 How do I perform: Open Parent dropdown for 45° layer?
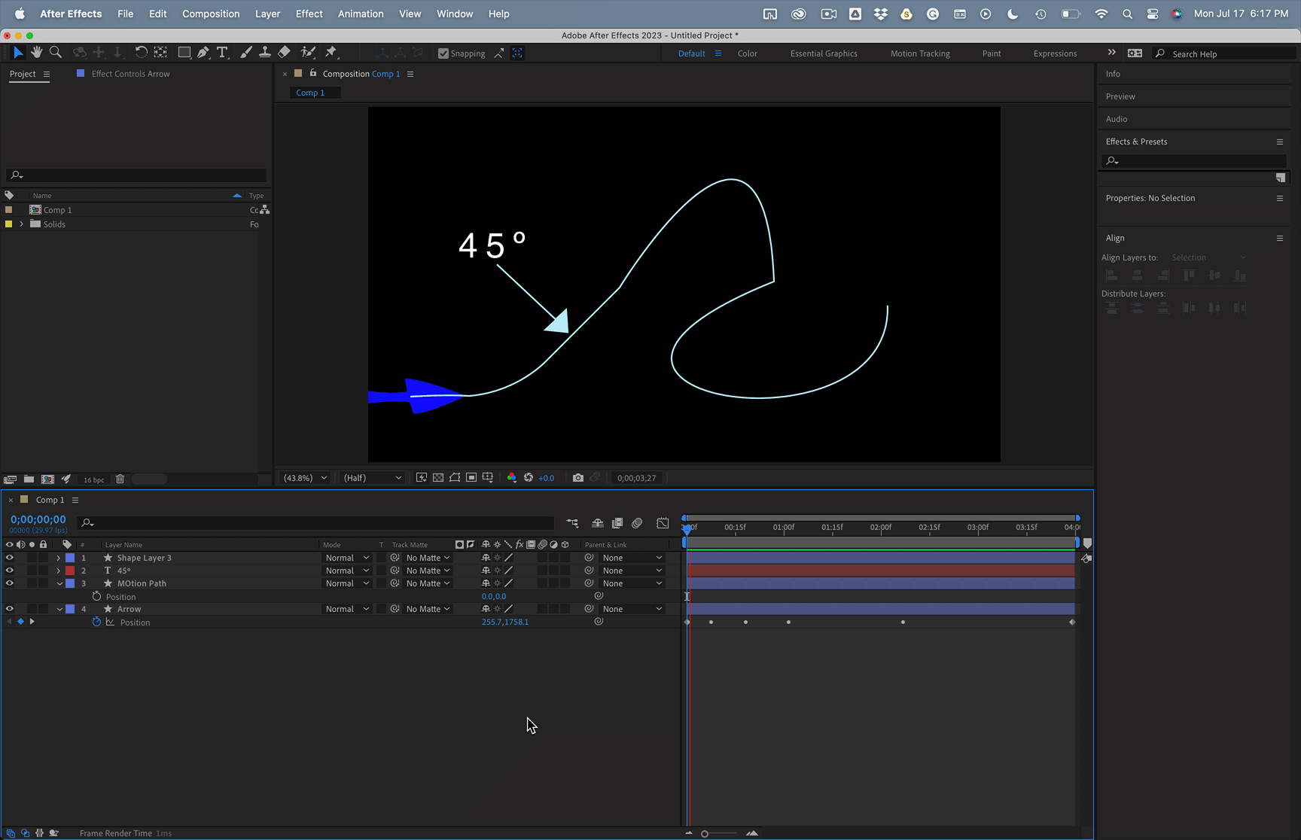pos(632,571)
